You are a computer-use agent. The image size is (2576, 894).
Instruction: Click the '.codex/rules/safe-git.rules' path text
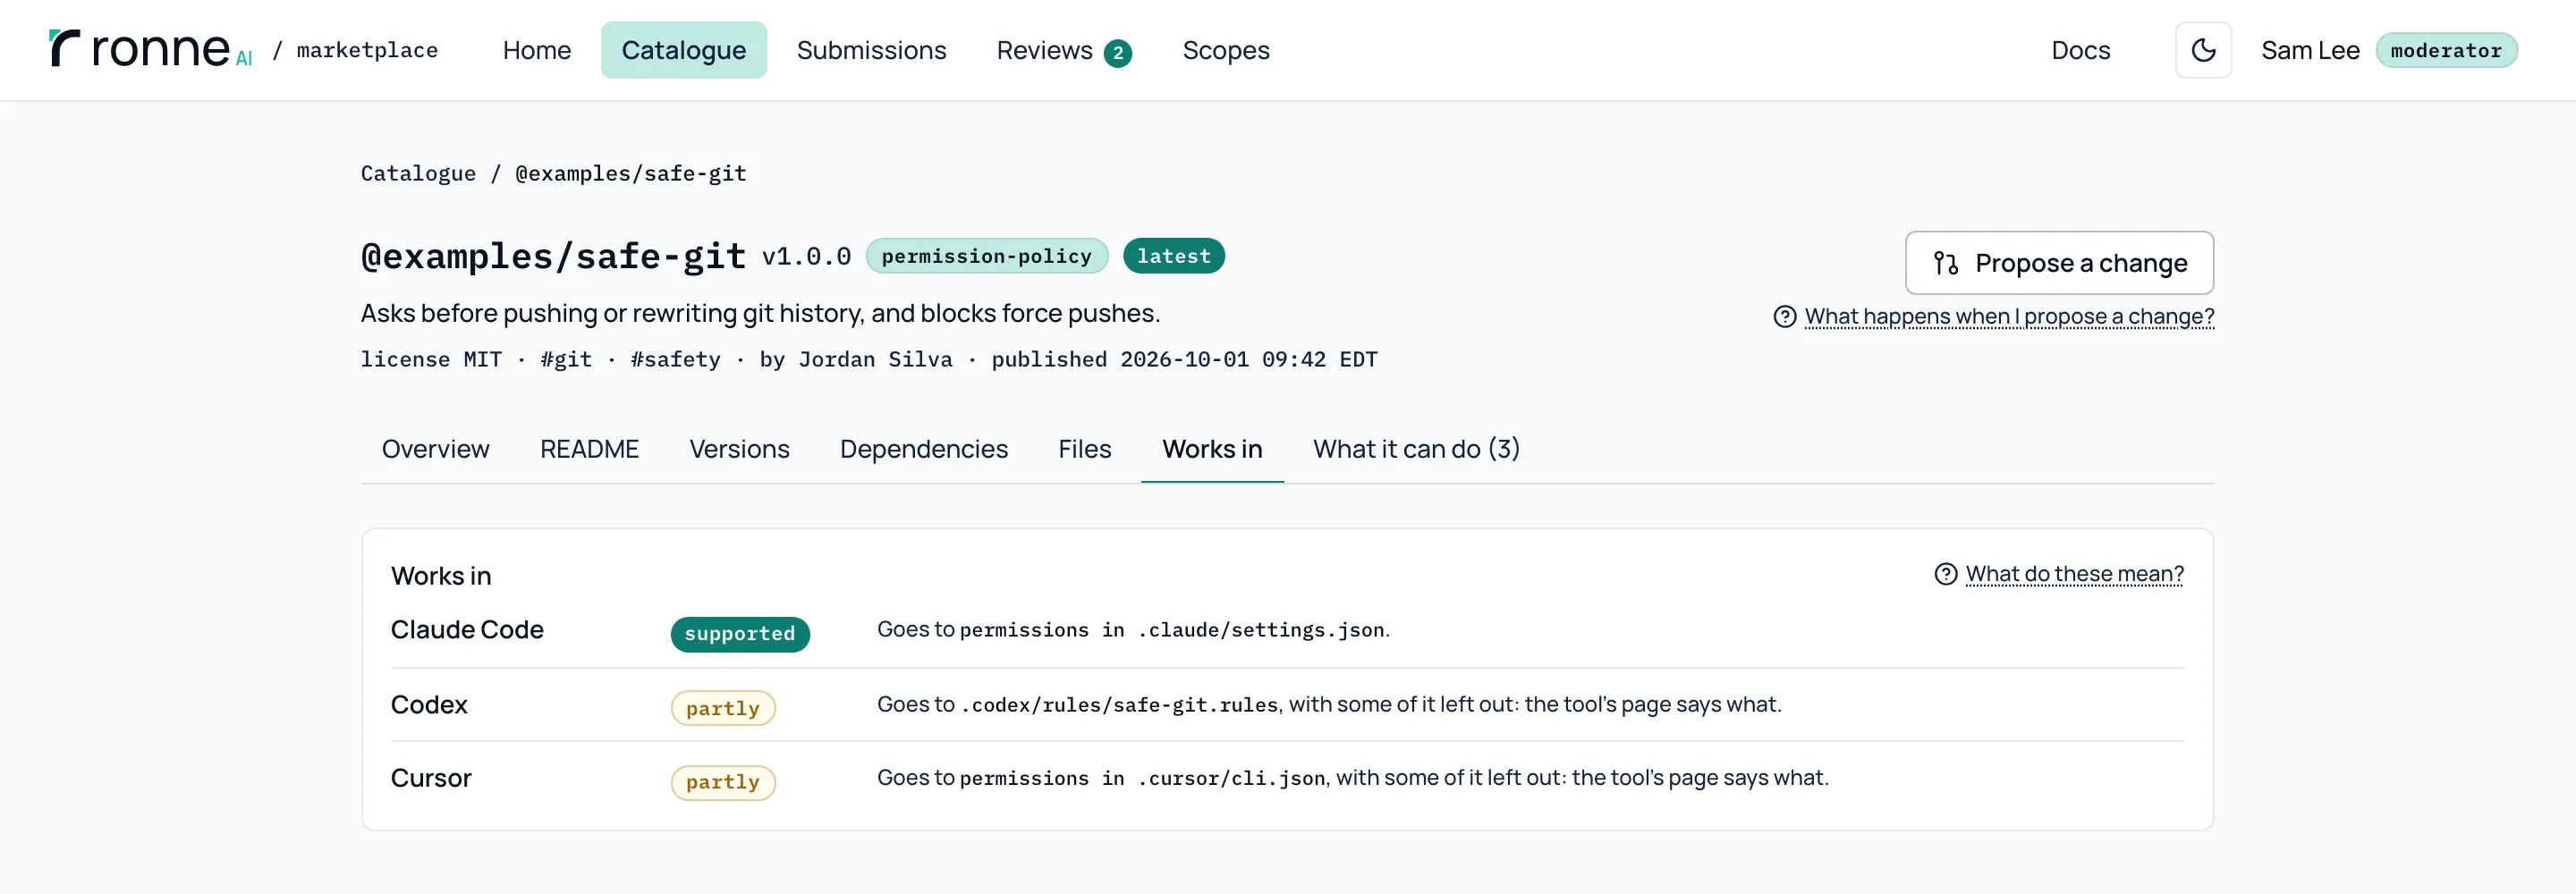tap(1119, 705)
